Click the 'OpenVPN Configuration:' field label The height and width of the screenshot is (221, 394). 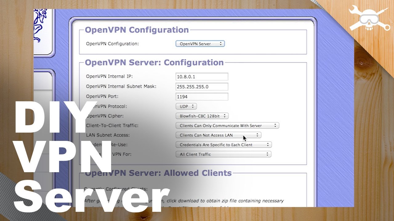(112, 44)
